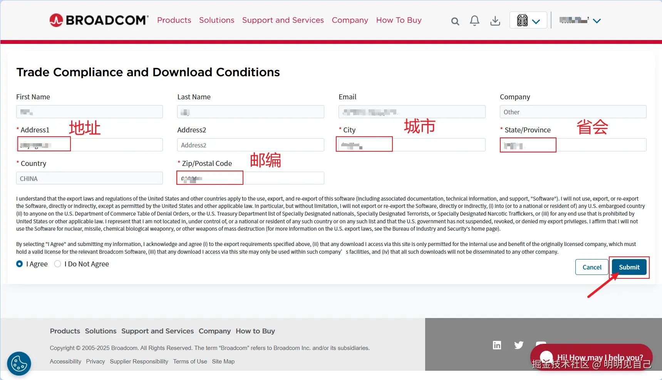Viewport: 662px width, 380px height.
Task: Follow the footer How to Buy link
Action: [x=255, y=331]
